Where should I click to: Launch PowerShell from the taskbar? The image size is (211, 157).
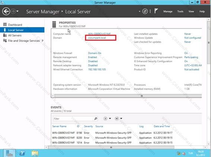(x=22, y=153)
